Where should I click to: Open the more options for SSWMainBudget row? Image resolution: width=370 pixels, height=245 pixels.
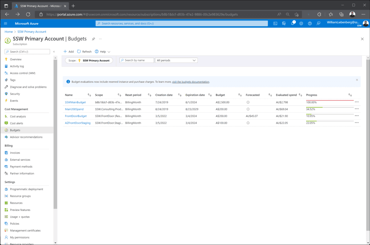pos(357,102)
